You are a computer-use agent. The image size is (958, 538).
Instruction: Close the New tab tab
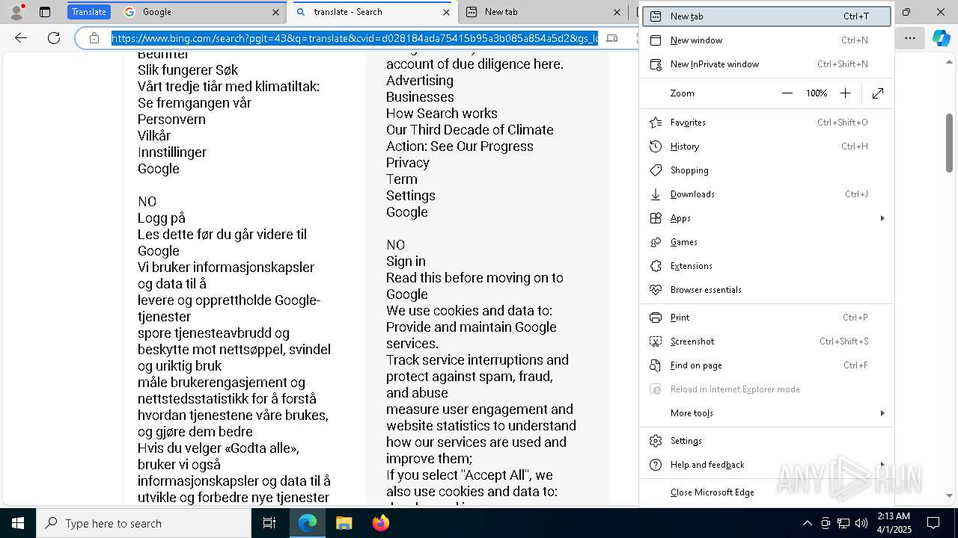617,12
